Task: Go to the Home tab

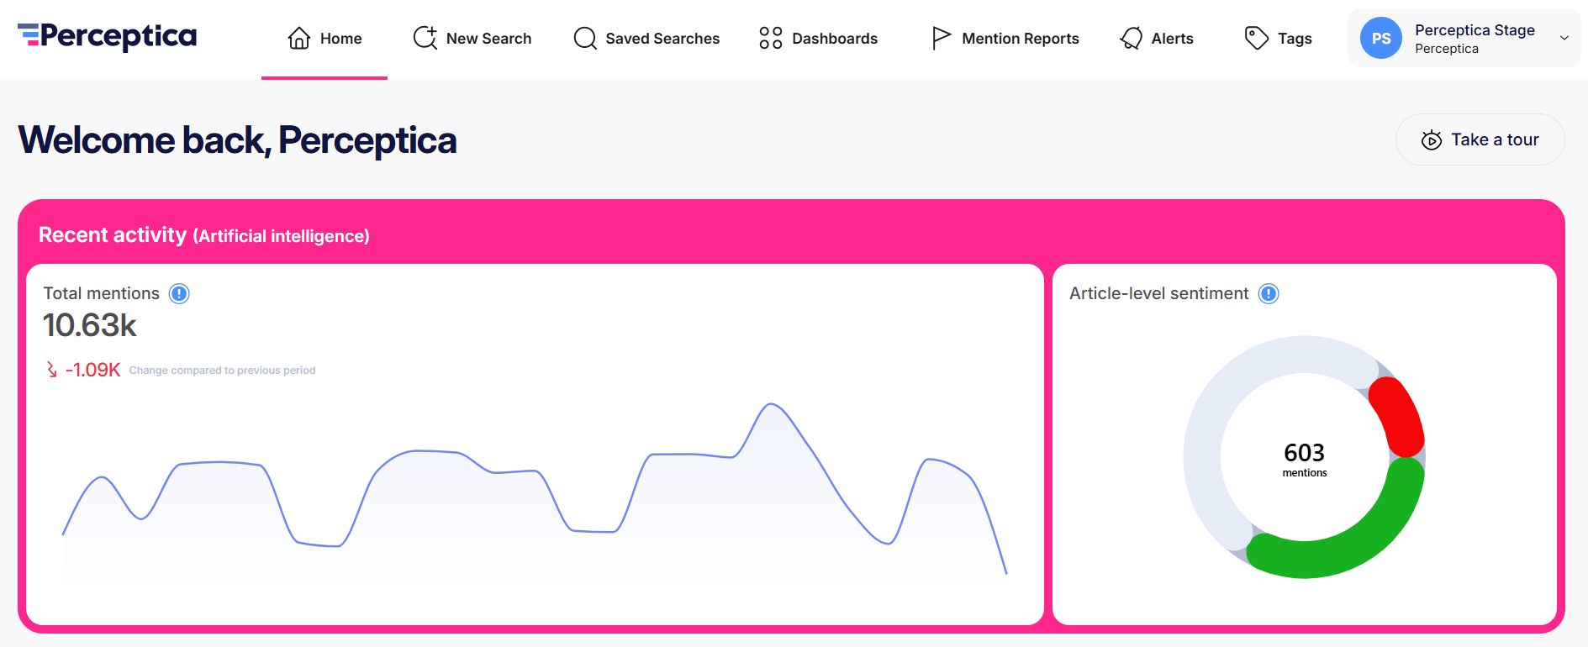Action: (x=324, y=39)
